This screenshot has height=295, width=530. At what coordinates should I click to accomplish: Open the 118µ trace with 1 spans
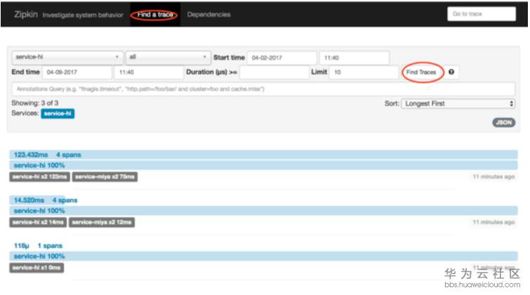[x=38, y=246]
